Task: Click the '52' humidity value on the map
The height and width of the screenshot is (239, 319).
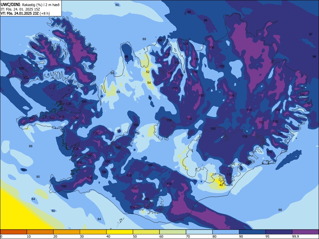Action: [148, 72]
